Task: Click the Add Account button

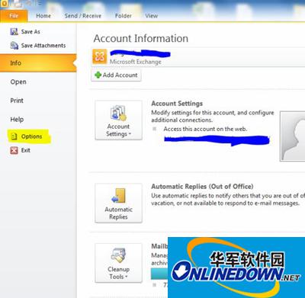Action: pos(116,75)
